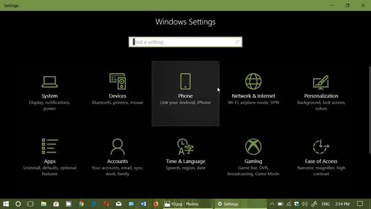The image size is (371, 209).
Task: Launch Microsoft Edge from the taskbar
Action: (94, 204)
